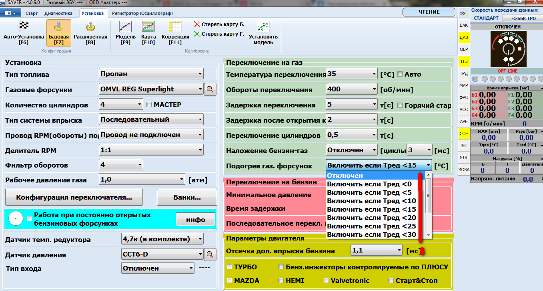The width and height of the screenshot is (543, 291).
Task: Open the ОБР side panel
Action: [x=464, y=49]
